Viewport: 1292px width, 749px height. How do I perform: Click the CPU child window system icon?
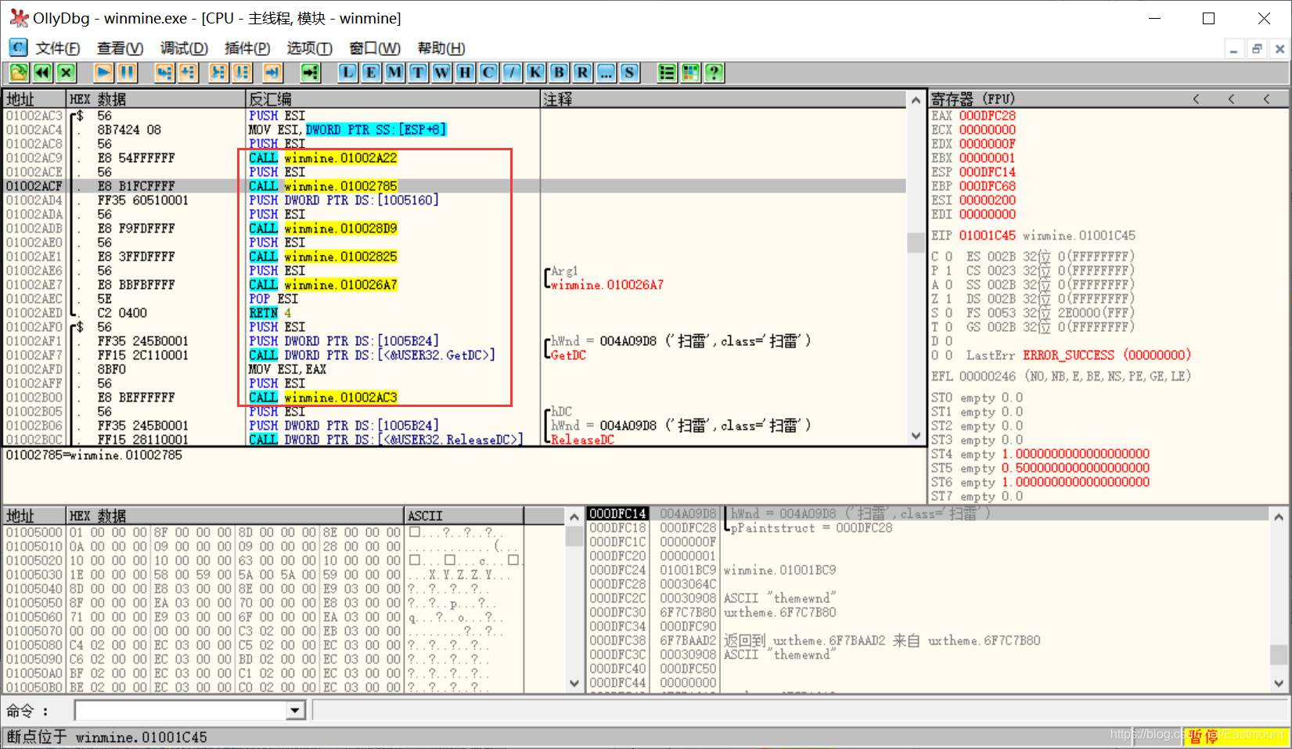pos(18,48)
